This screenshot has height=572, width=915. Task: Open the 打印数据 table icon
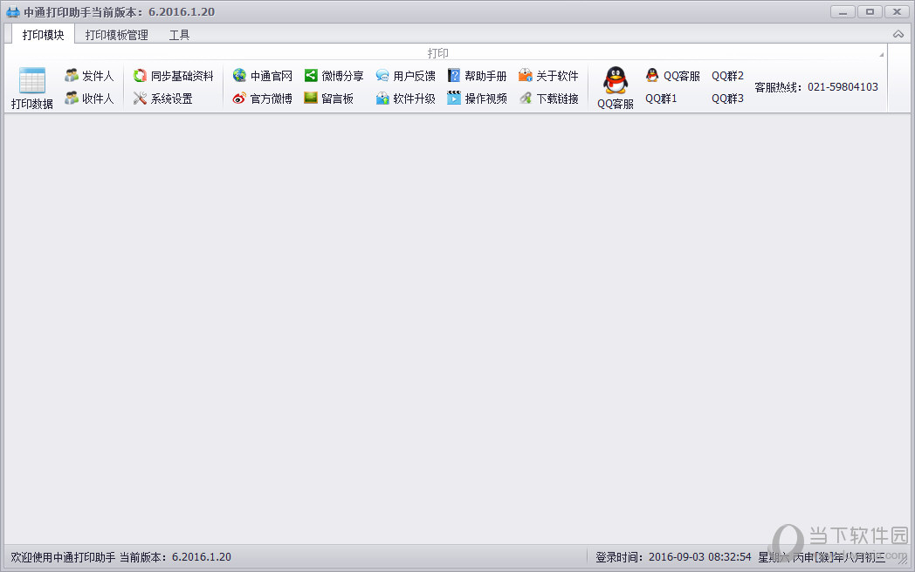tap(32, 80)
